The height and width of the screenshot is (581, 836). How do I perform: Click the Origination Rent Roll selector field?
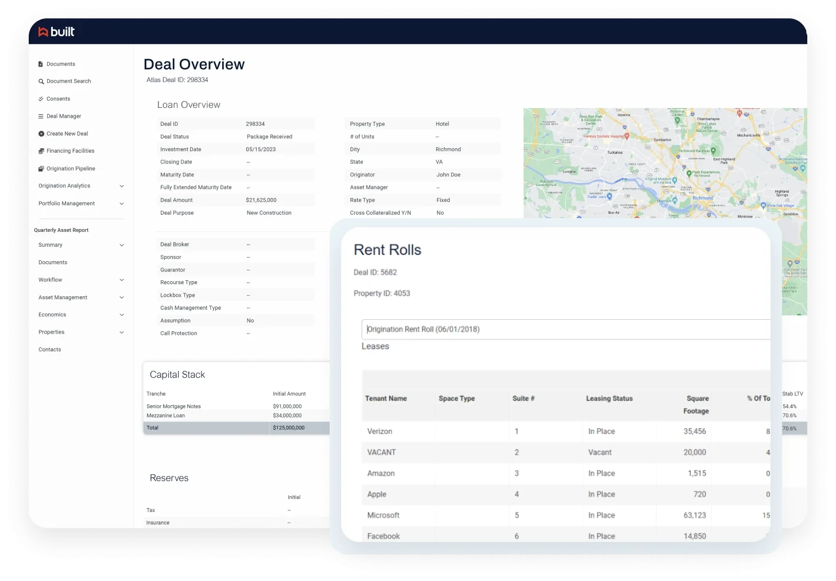(566, 330)
